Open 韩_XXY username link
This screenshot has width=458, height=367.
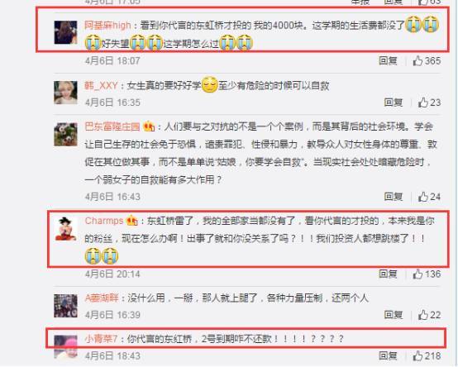[x=101, y=86]
